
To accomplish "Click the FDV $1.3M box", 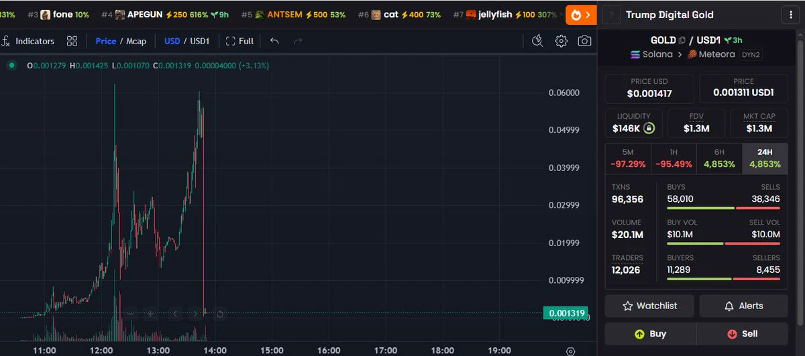I will point(696,123).
